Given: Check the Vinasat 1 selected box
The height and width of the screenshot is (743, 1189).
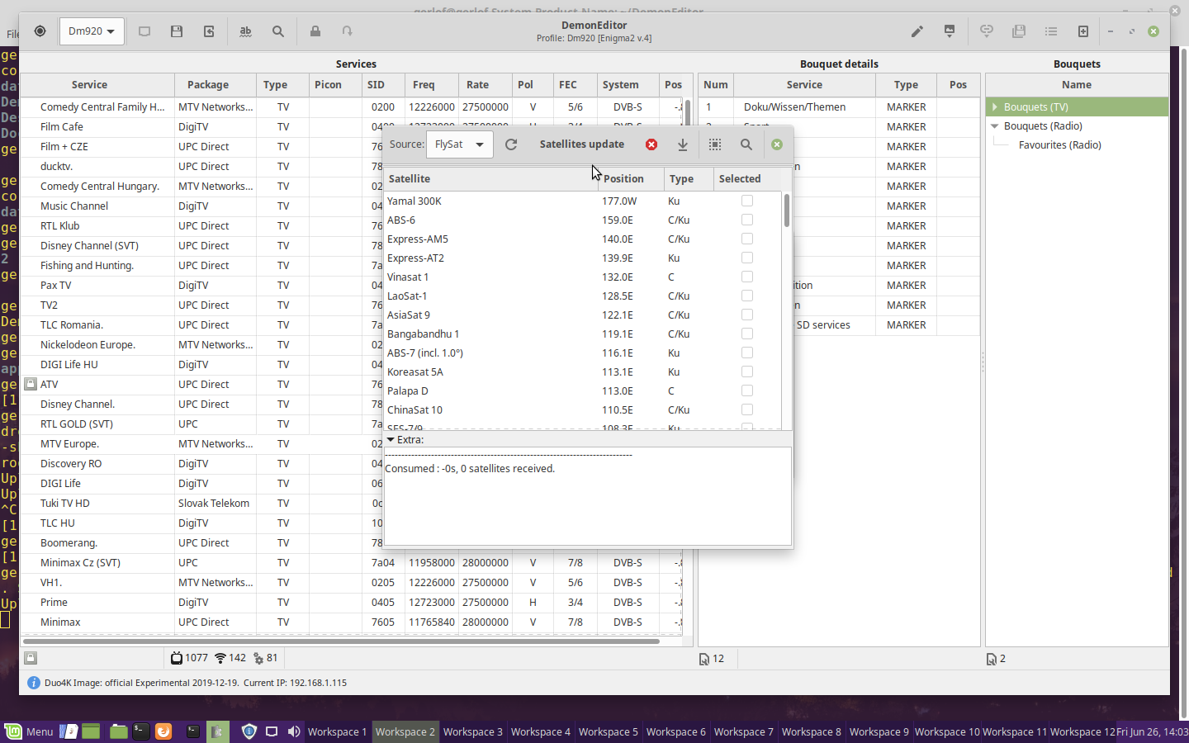Looking at the screenshot, I should [x=747, y=277].
